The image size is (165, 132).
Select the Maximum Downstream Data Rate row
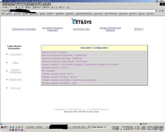tap(94, 55)
